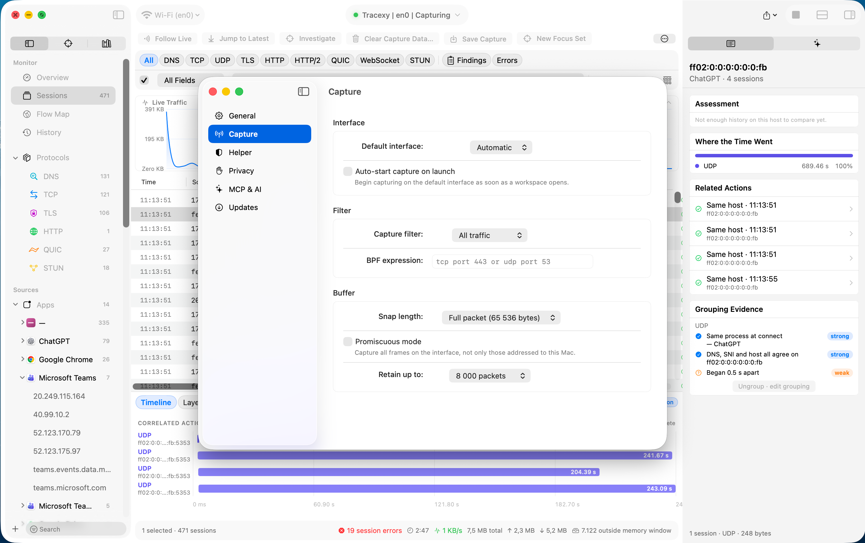Image resolution: width=865 pixels, height=543 pixels.
Task: Switch to the MCP & AI settings pane
Action: [259, 189]
